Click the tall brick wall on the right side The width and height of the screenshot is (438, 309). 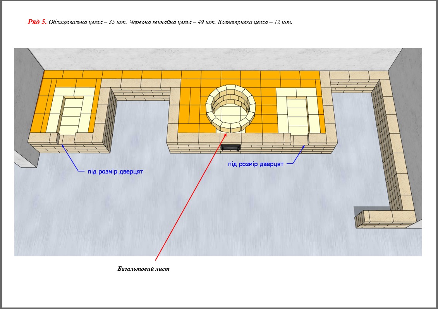pos(391,147)
